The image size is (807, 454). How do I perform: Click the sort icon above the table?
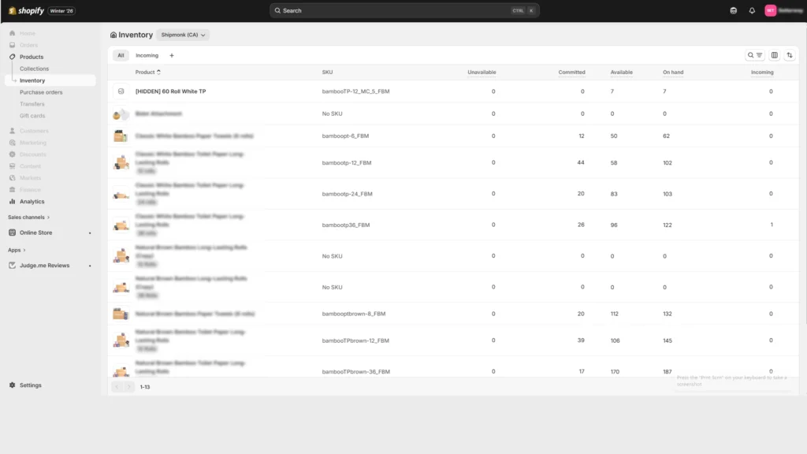point(790,55)
